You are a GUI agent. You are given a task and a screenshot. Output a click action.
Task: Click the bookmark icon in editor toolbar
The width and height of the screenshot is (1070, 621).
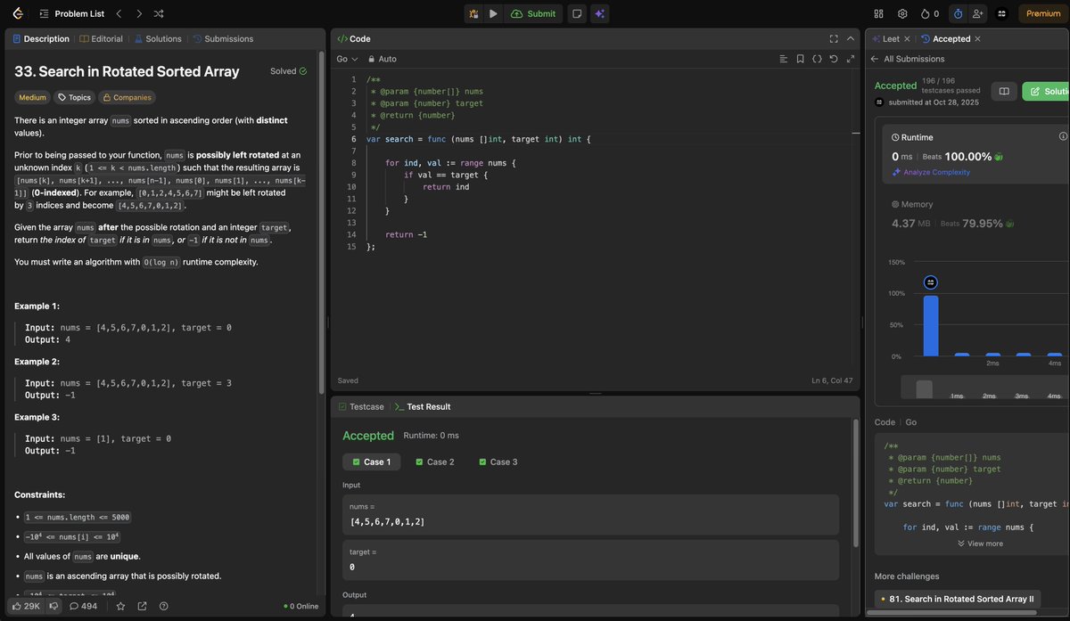point(801,59)
